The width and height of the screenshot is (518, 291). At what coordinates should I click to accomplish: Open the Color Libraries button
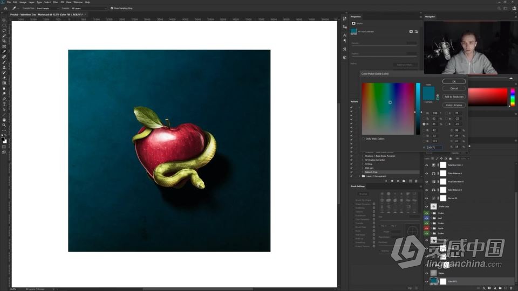click(454, 105)
